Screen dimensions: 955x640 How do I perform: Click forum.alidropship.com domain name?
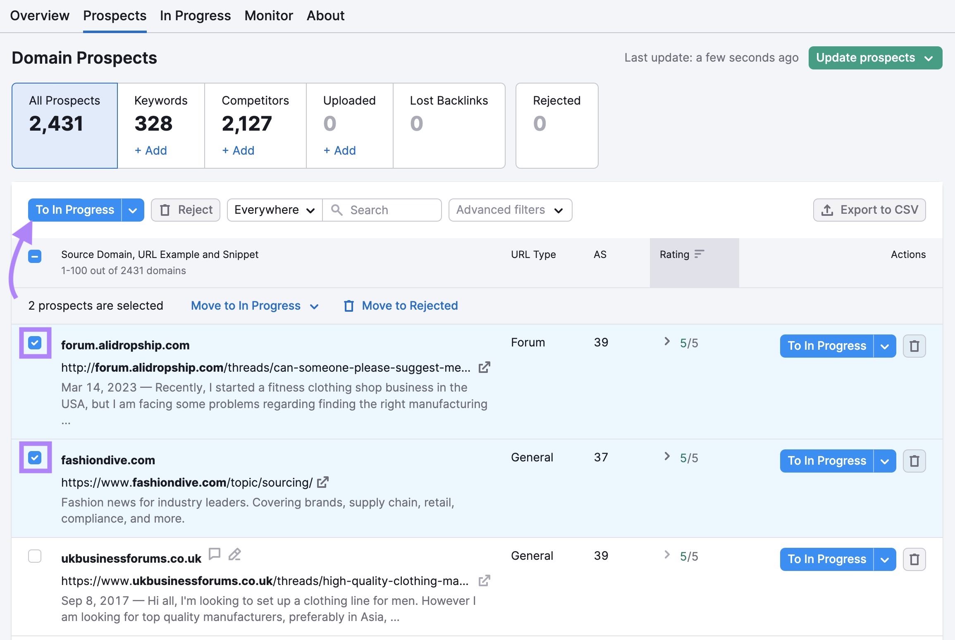(x=125, y=345)
